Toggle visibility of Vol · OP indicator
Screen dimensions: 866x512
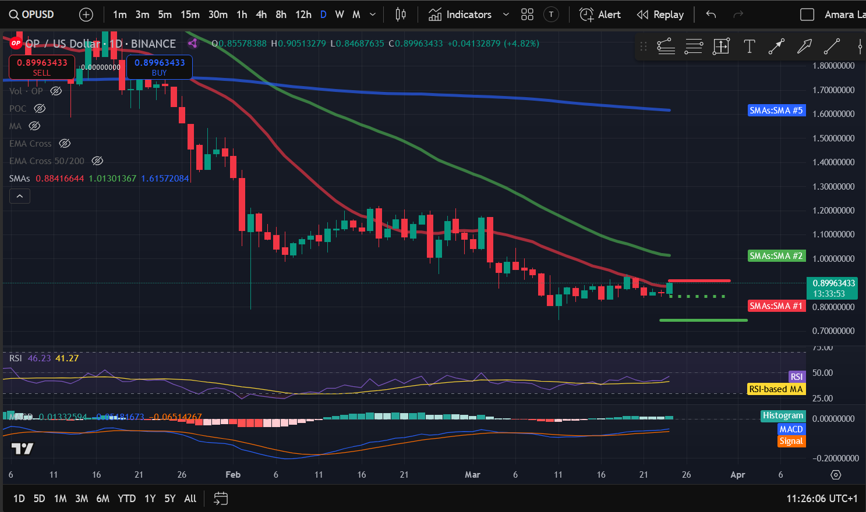[56, 91]
